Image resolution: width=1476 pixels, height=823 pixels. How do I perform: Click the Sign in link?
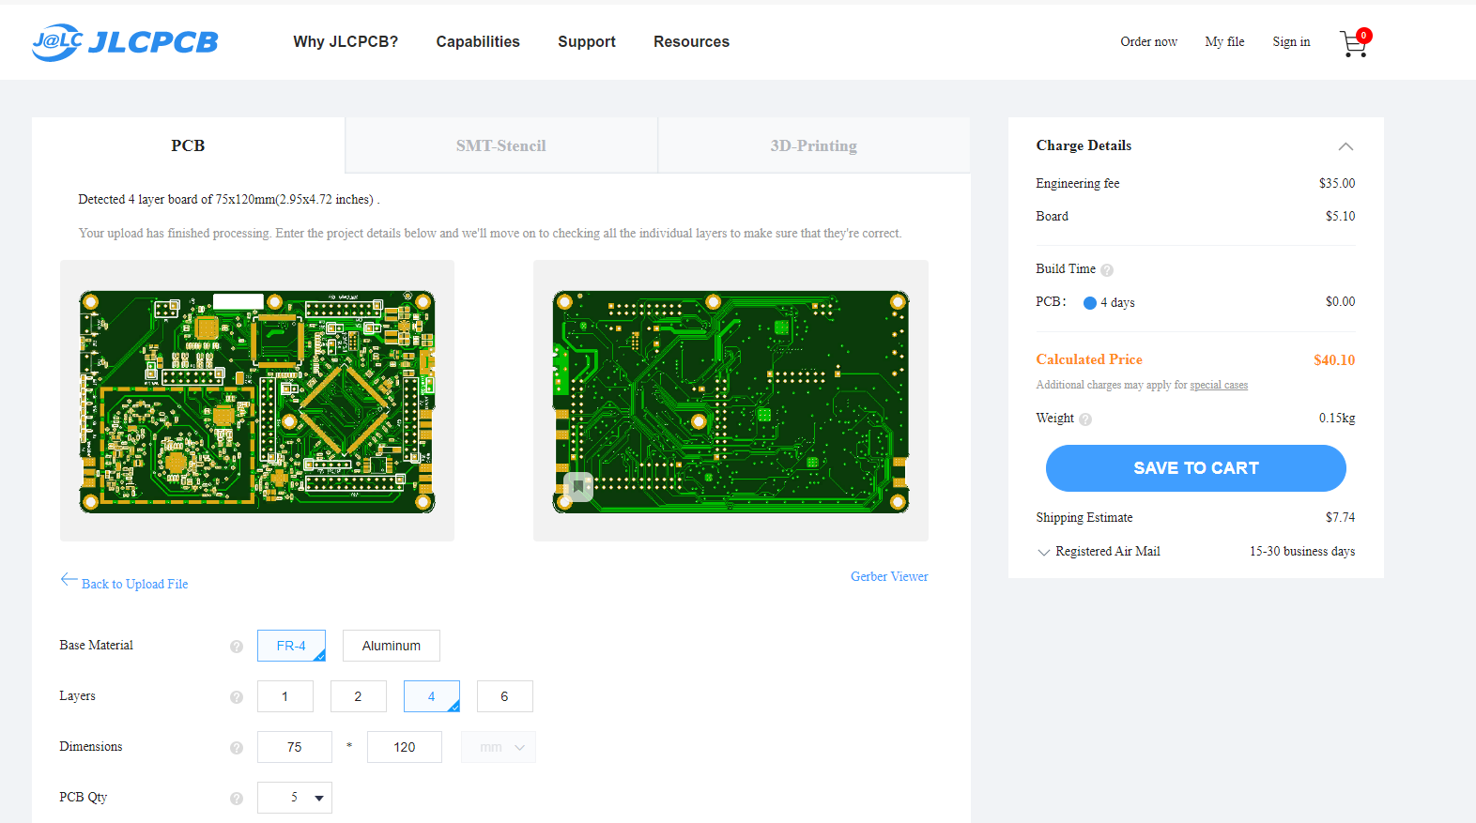pos(1291,41)
